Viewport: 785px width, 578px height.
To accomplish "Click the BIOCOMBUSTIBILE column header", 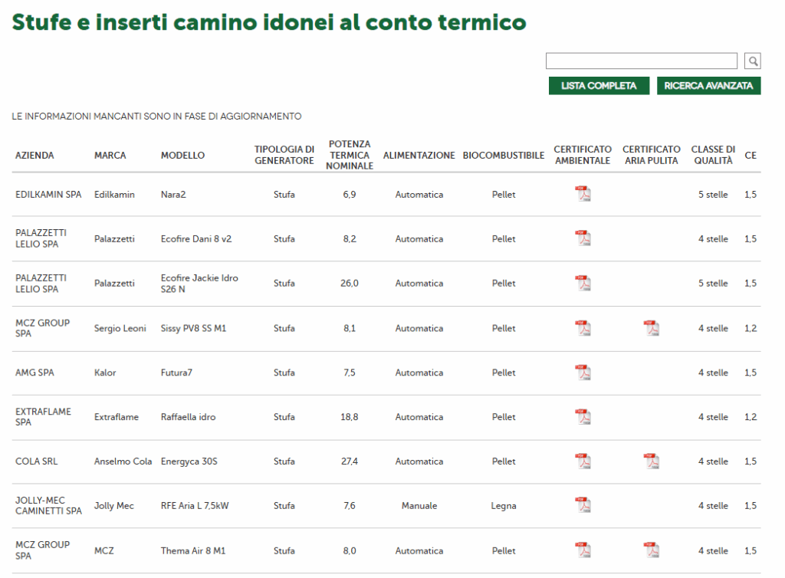I will tap(504, 155).
